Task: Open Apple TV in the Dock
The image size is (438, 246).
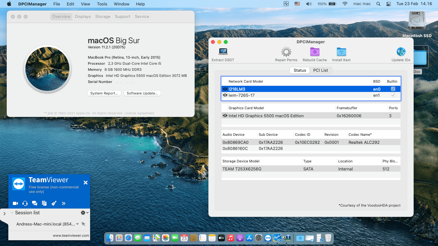Action: [221, 238]
